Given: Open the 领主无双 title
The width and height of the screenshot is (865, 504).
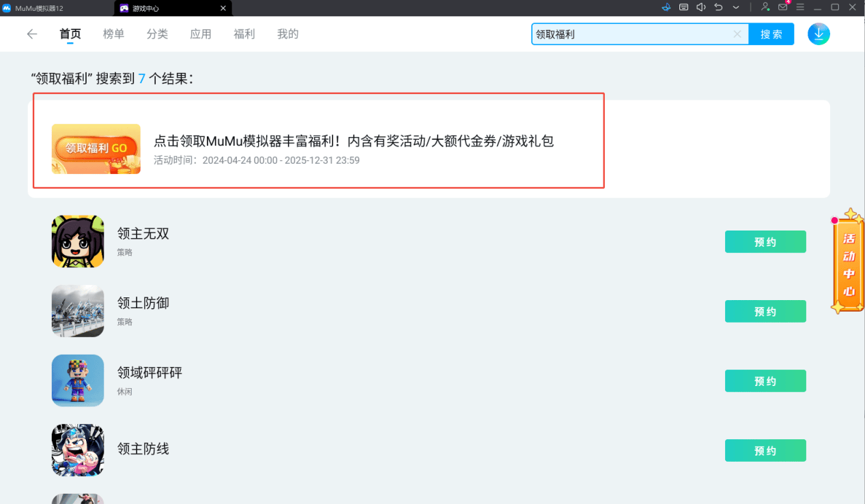Looking at the screenshot, I should 143,234.
